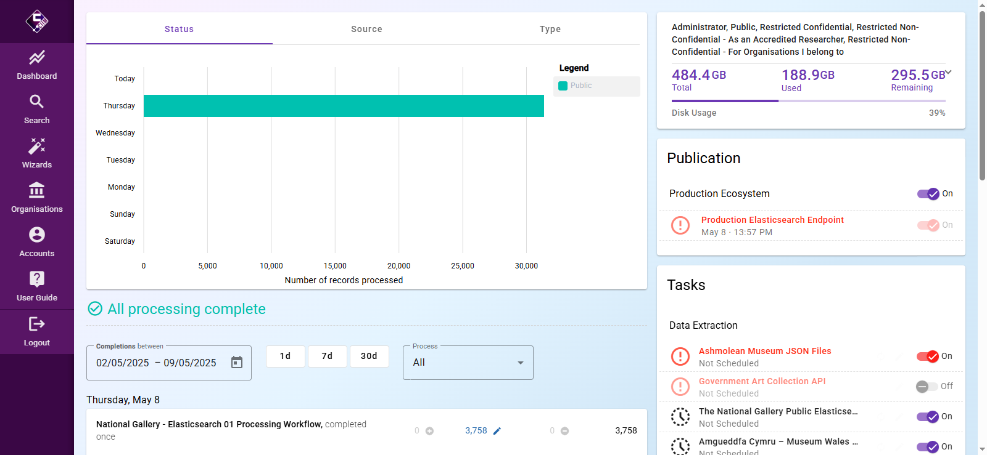Viewport: 987px width, 455px height.
Task: Click the Public legend color swatch
Action: [x=563, y=86]
